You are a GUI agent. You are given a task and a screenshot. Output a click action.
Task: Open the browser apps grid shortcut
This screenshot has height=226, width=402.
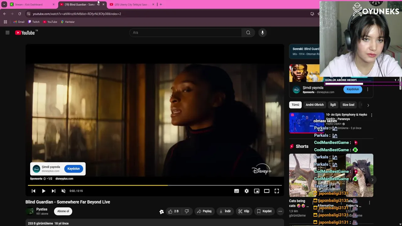(5, 22)
